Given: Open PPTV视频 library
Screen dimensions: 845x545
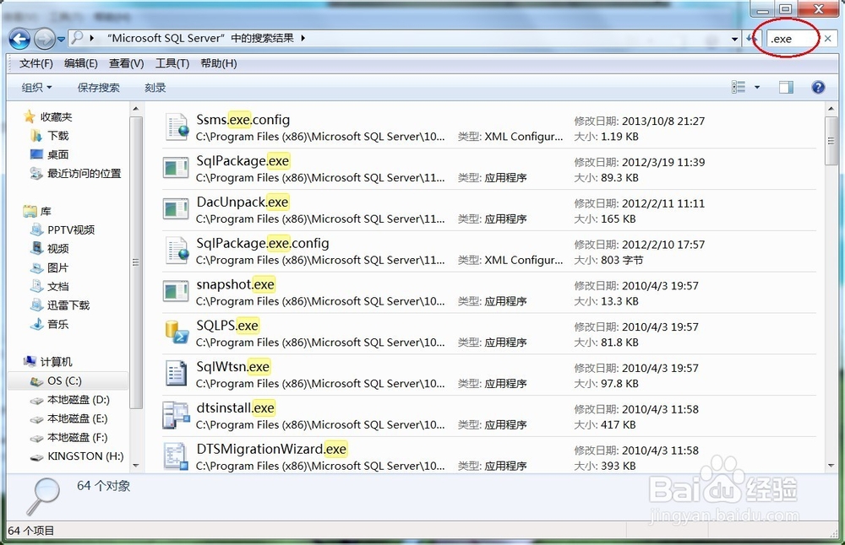Looking at the screenshot, I should (x=63, y=229).
